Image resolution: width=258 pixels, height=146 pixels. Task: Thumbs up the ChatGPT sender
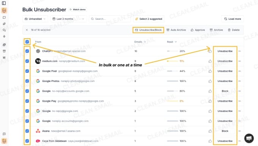[x=210, y=51]
